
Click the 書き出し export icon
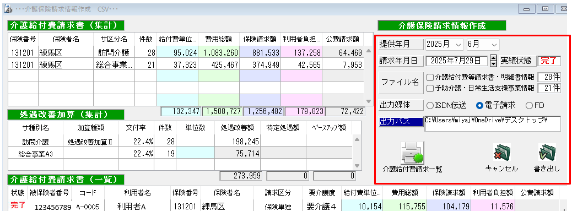click(x=547, y=153)
